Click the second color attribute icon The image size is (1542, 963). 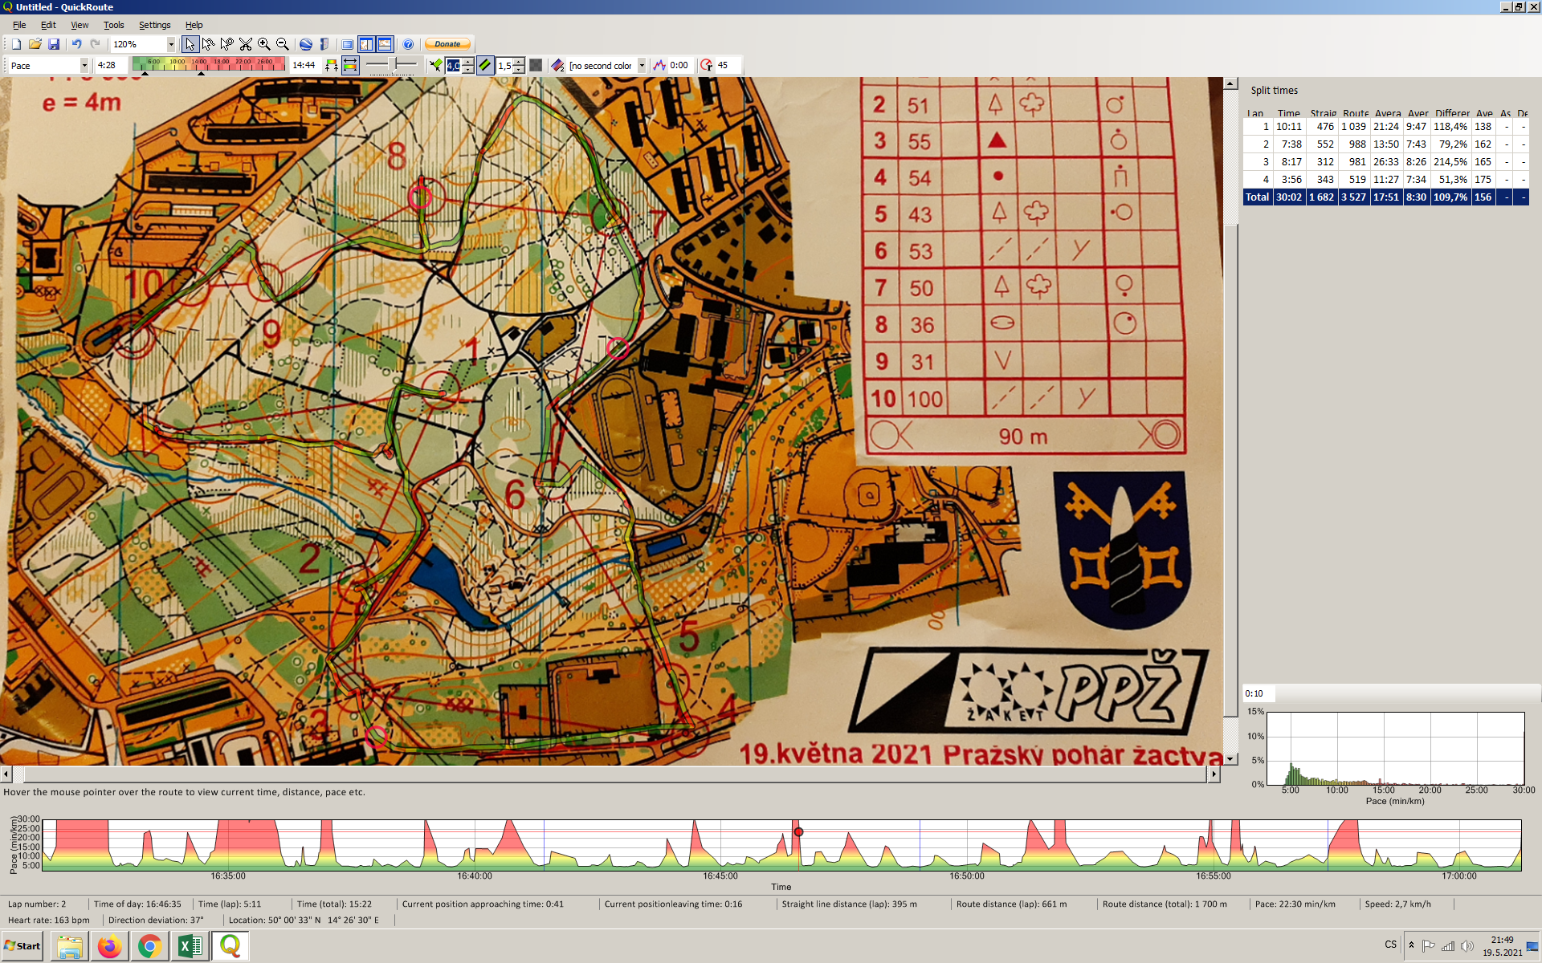point(558,66)
